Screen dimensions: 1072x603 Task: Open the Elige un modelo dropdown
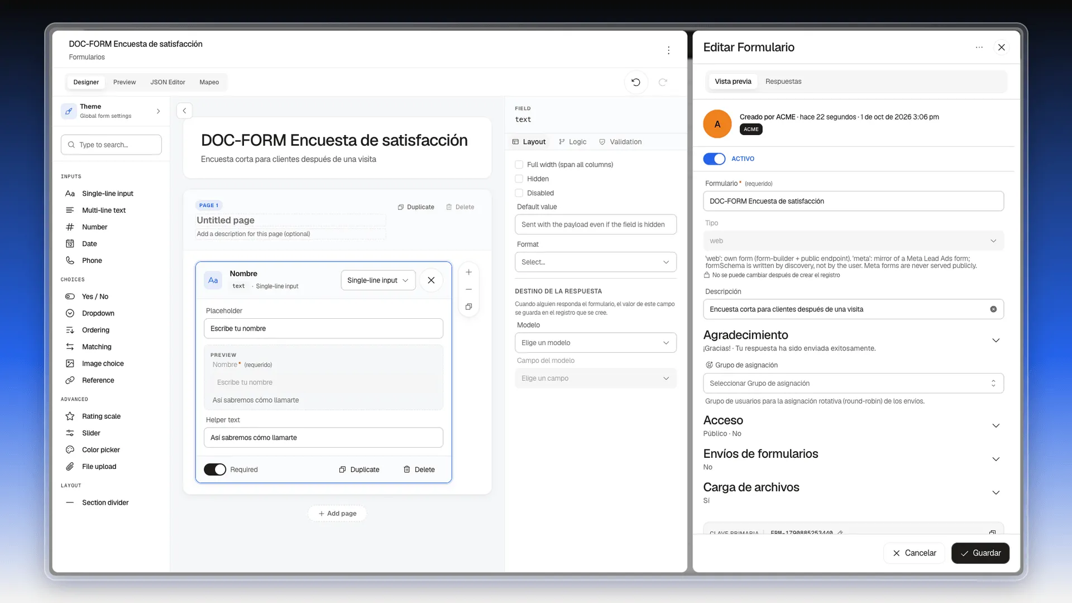point(595,343)
